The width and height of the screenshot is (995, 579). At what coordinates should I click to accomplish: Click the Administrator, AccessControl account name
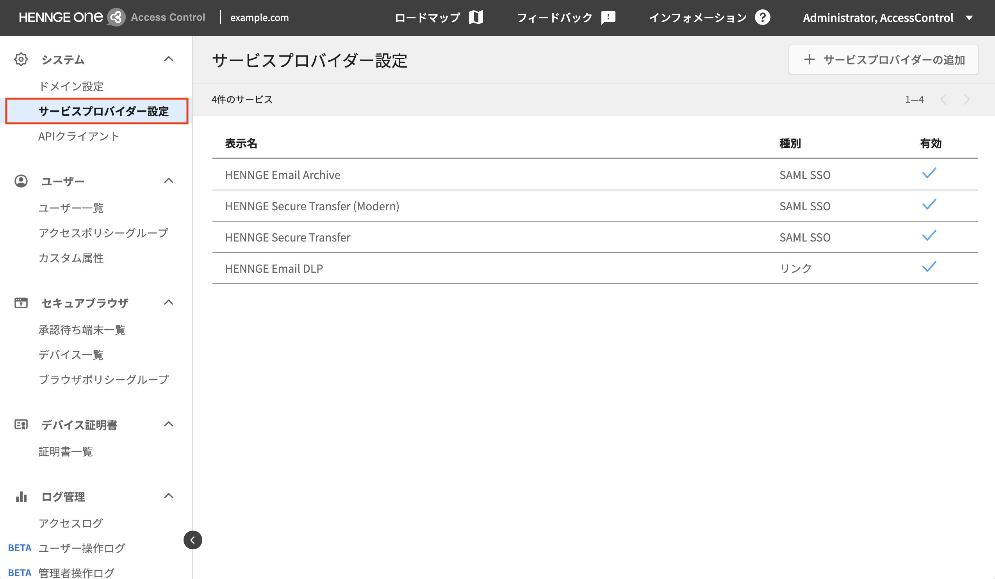(x=878, y=18)
